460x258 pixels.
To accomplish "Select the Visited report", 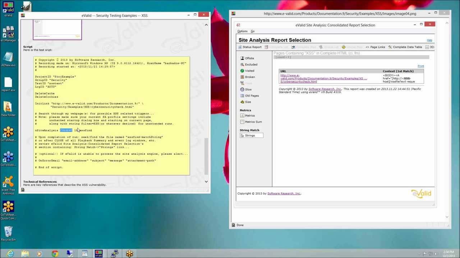I will point(247,71).
